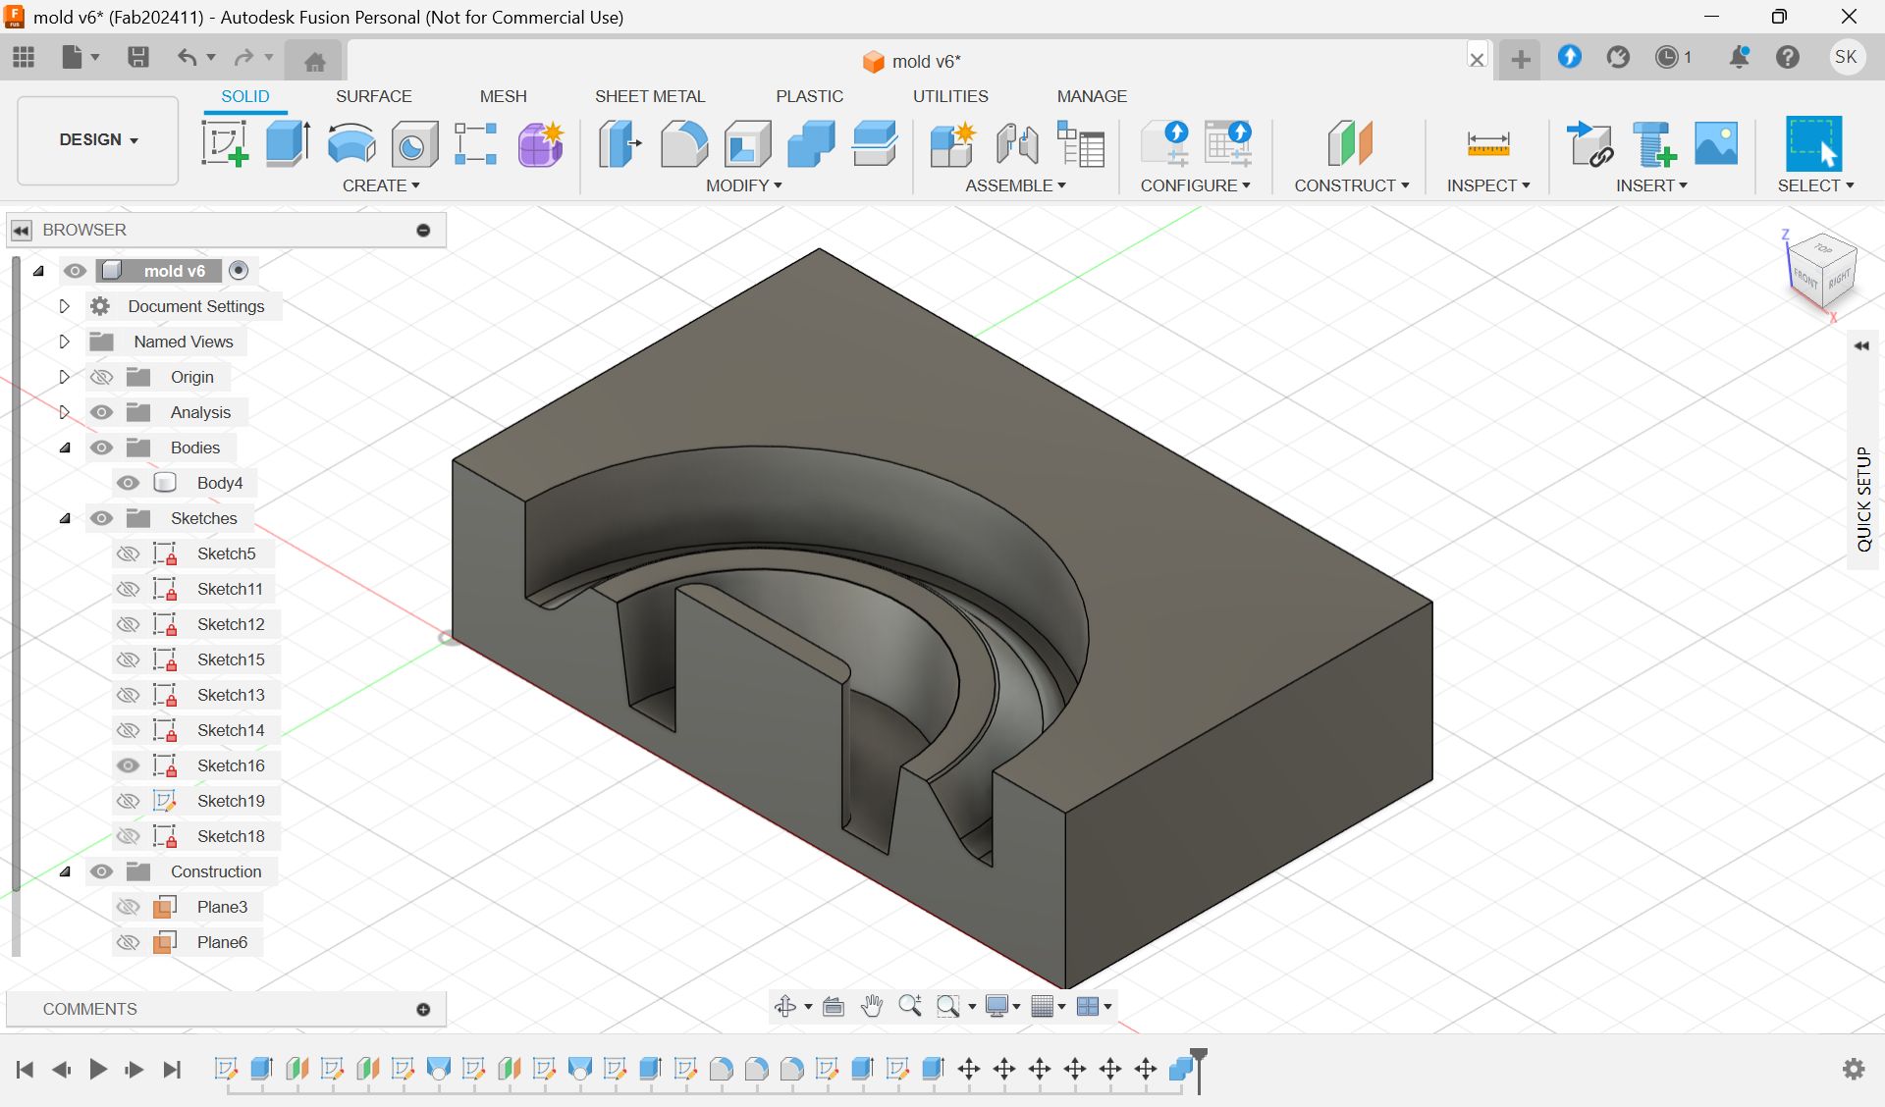This screenshot has height=1107, width=1885.
Task: Select the Shell tool
Action: (747, 143)
